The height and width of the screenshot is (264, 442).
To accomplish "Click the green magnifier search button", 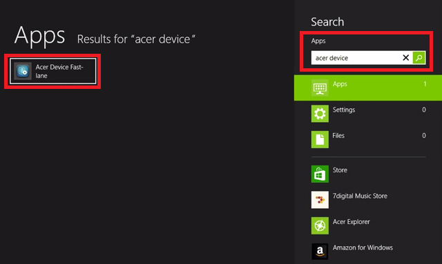I will [419, 58].
